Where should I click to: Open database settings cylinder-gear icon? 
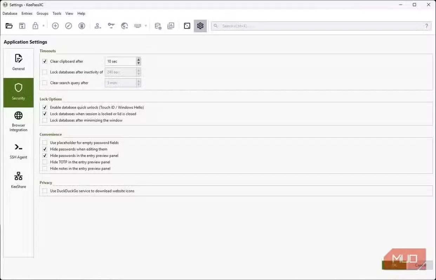[158, 26]
